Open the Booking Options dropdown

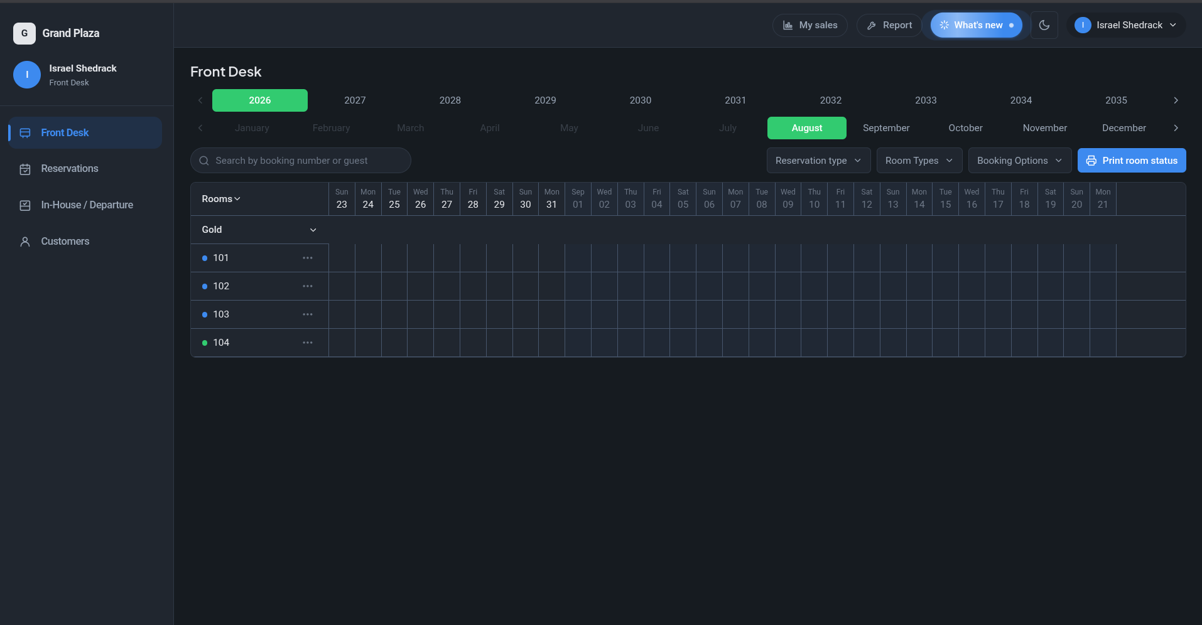click(x=1019, y=161)
